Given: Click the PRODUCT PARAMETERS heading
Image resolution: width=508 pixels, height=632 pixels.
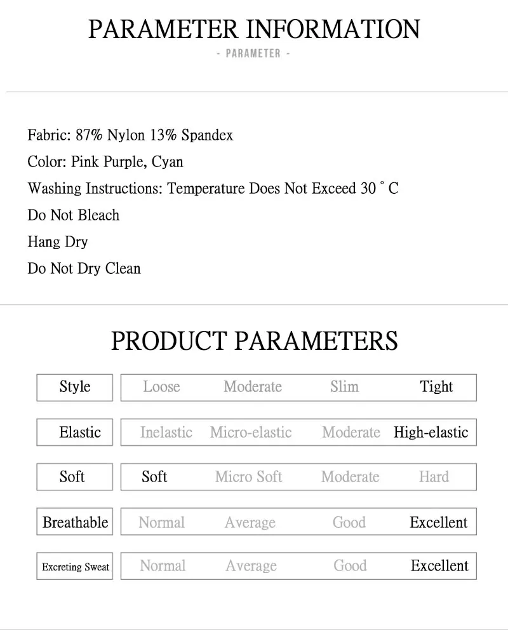Looking at the screenshot, I should (254, 340).
